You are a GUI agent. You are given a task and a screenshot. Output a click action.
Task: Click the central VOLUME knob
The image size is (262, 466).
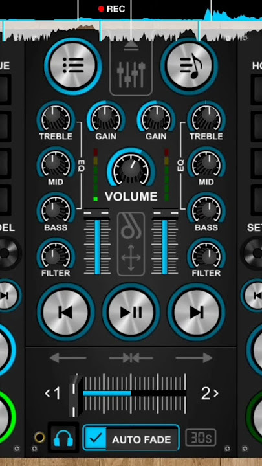131,169
